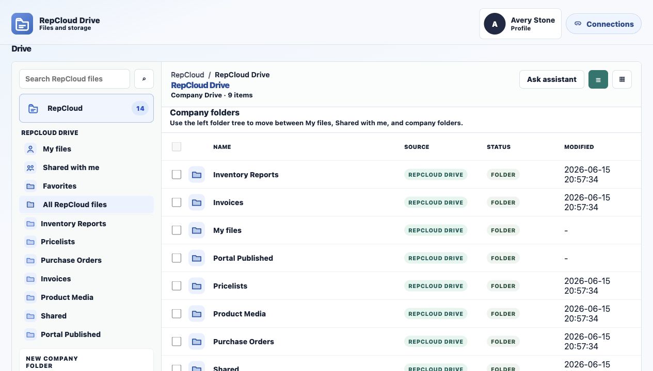Check the Invoices row checkbox
The width and height of the screenshot is (653, 371).
pyautogui.click(x=177, y=203)
